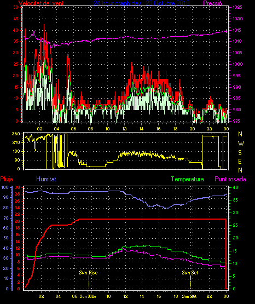Click the 100 humidity axis value
This screenshot has width=255, height=304.
[5, 187]
